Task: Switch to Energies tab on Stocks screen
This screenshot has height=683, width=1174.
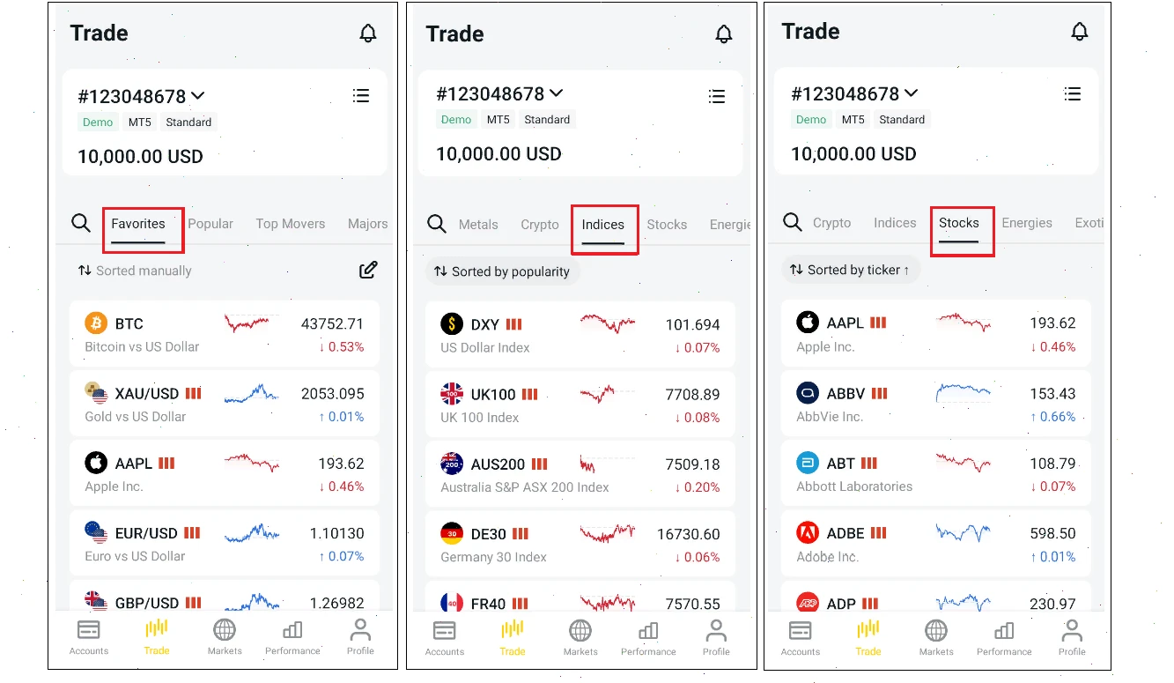Action: pyautogui.click(x=1027, y=223)
